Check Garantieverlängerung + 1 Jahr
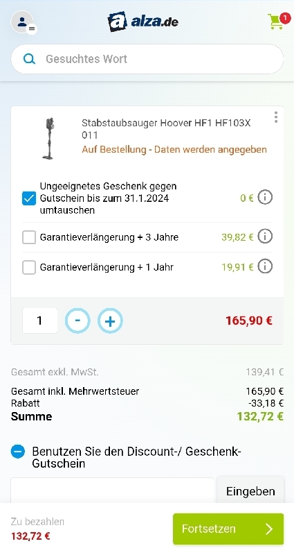 (29, 267)
